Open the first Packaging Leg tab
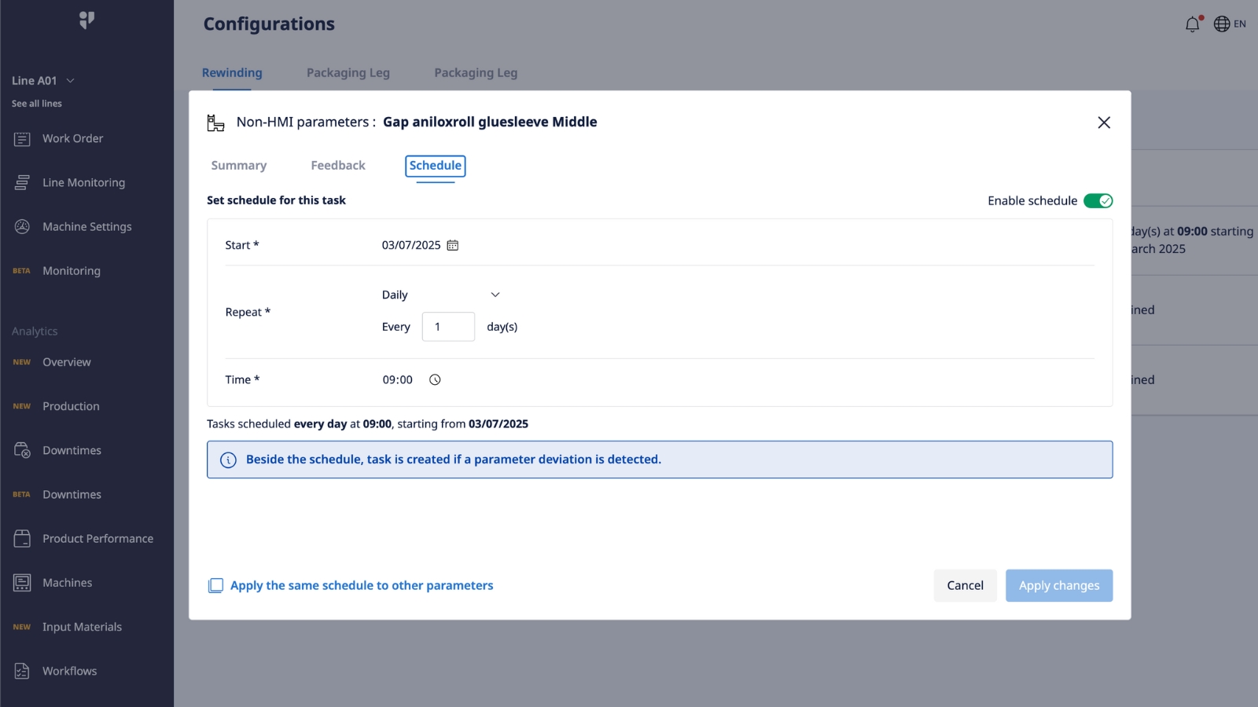Screen dimensions: 1258x707 click(x=348, y=72)
